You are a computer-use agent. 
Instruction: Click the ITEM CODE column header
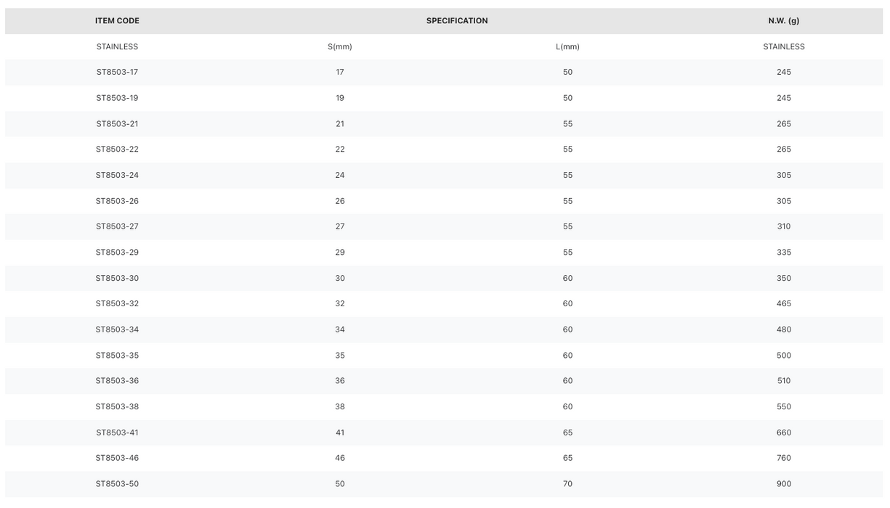tap(117, 21)
